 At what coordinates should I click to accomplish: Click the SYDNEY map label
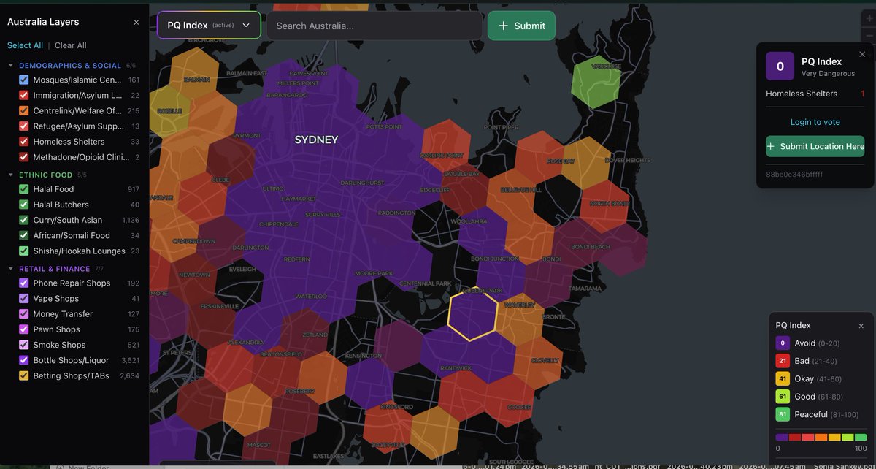(316, 140)
